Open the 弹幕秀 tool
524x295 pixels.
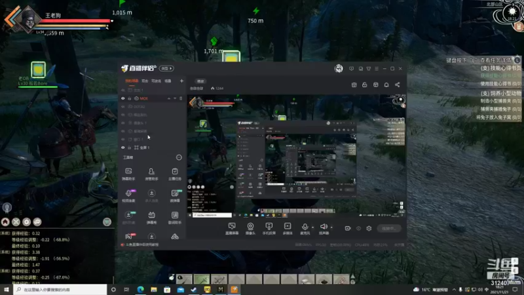[151, 218]
